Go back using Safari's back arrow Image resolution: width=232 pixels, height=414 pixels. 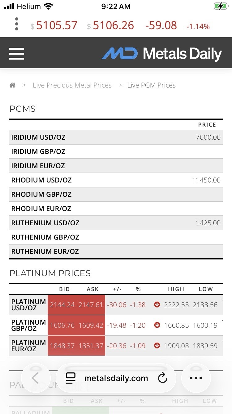[35, 378]
